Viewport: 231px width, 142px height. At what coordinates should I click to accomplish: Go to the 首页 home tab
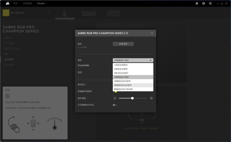tap(16, 3)
